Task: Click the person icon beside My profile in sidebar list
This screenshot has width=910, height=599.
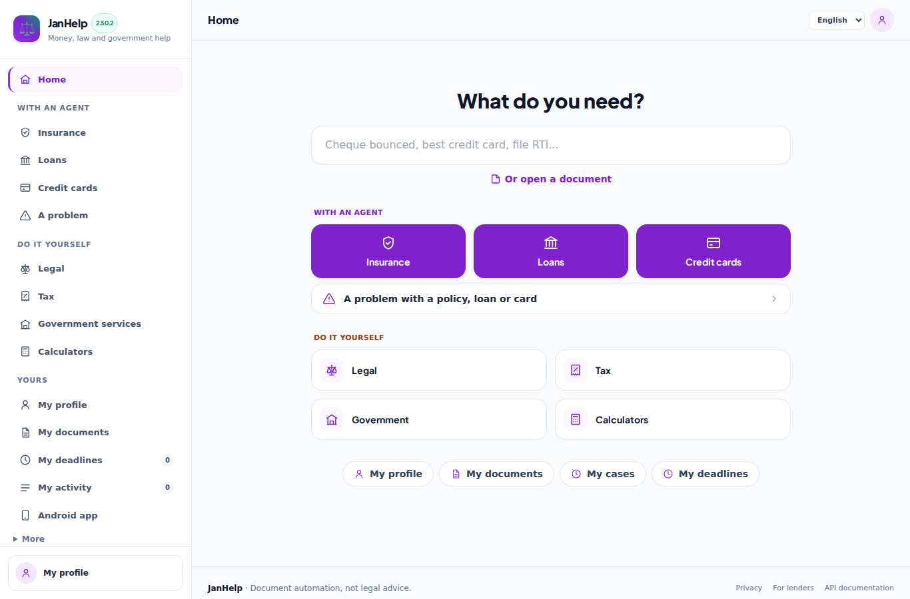Action: point(25,405)
